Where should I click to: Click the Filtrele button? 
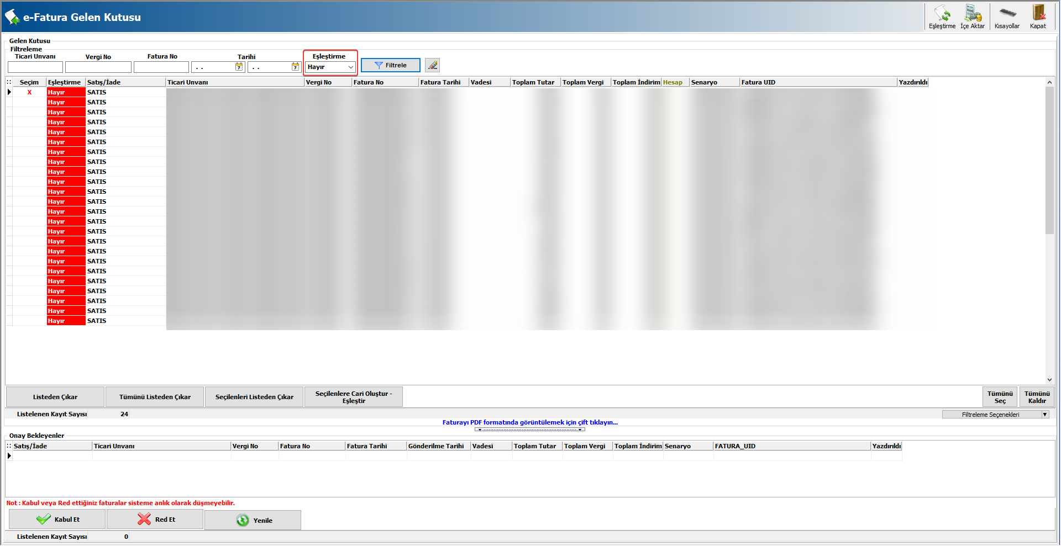(x=390, y=65)
